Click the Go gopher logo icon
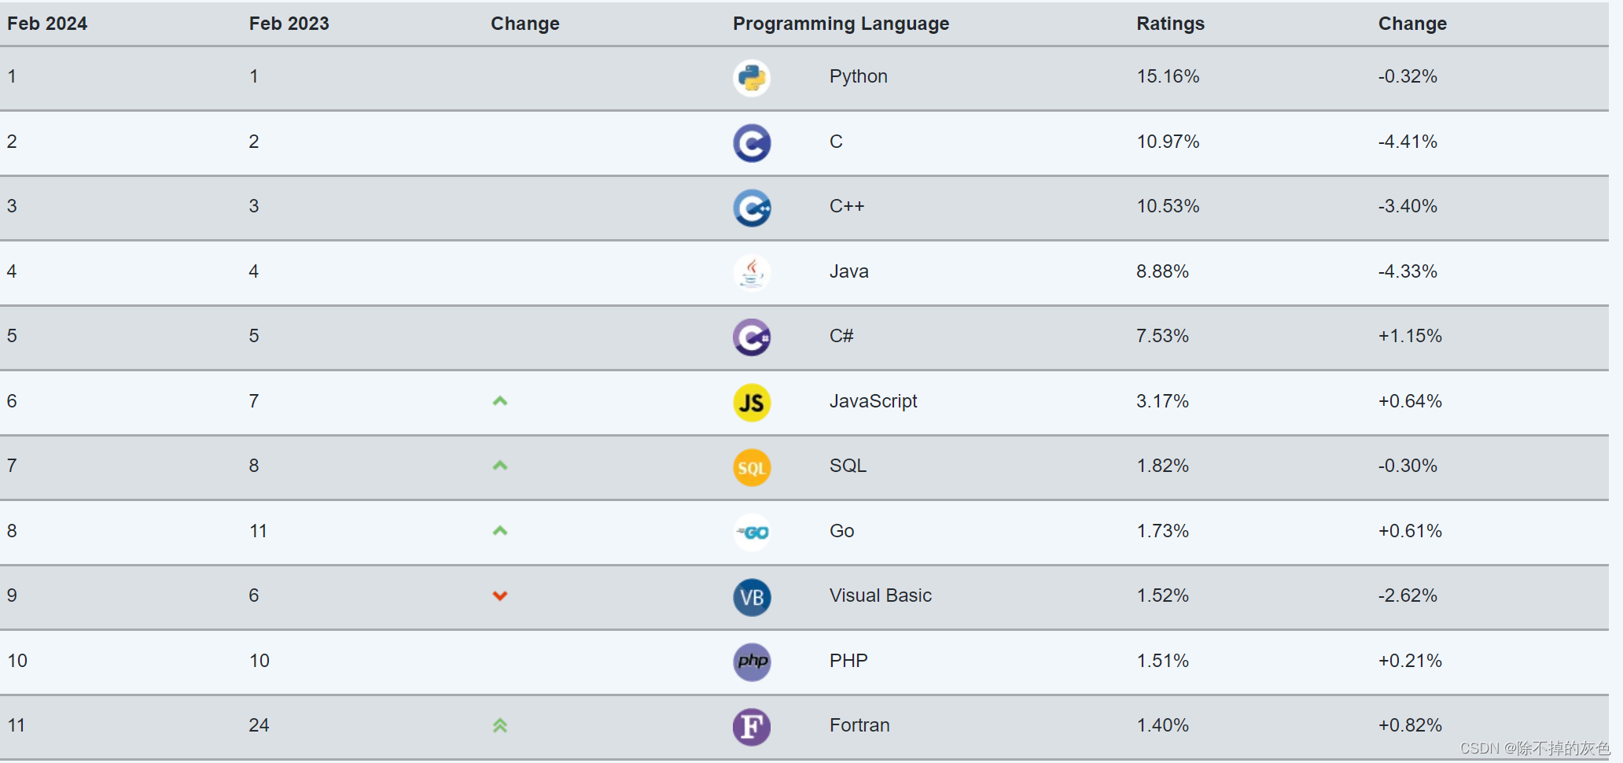The width and height of the screenshot is (1623, 763). (752, 533)
